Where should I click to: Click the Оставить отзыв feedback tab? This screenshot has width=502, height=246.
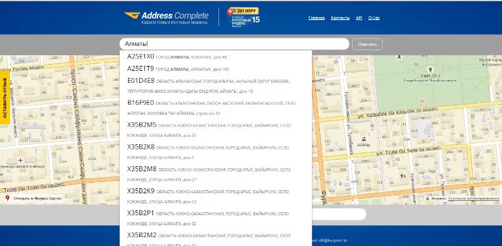click(5, 97)
